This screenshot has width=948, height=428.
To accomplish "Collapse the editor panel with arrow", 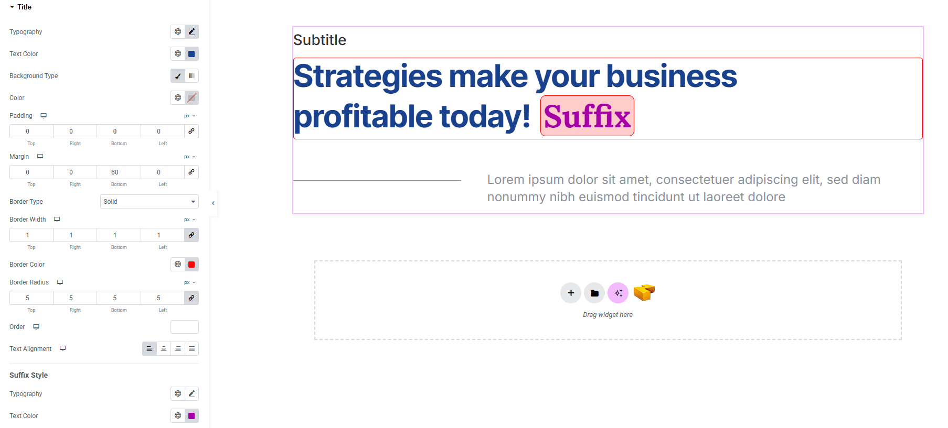I will [x=213, y=203].
